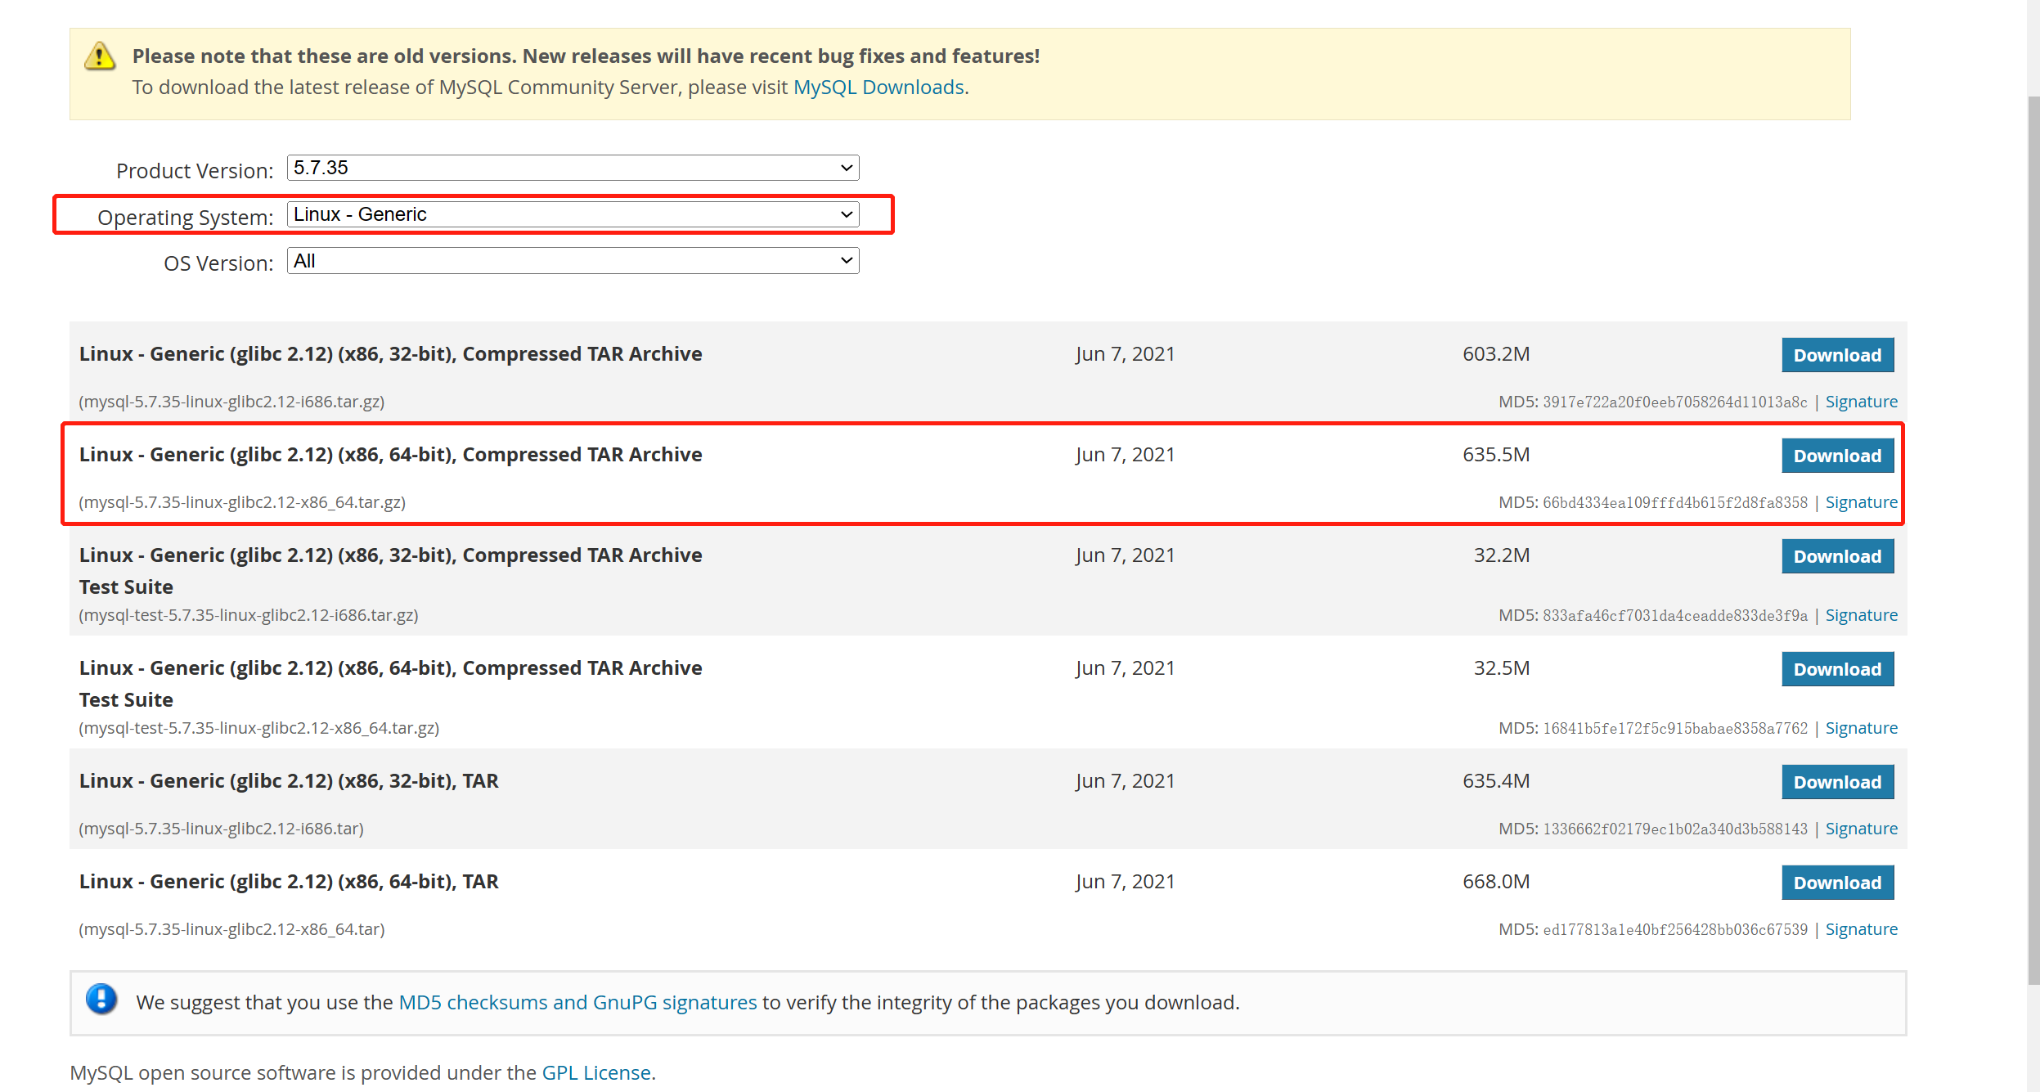Open Signature for mysql-5.7.35-linux-glibc2.12-x86_64.tar

pyautogui.click(x=1861, y=929)
